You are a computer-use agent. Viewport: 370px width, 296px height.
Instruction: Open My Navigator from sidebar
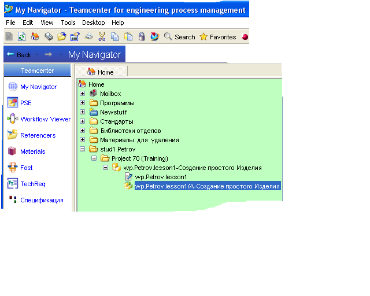click(39, 87)
